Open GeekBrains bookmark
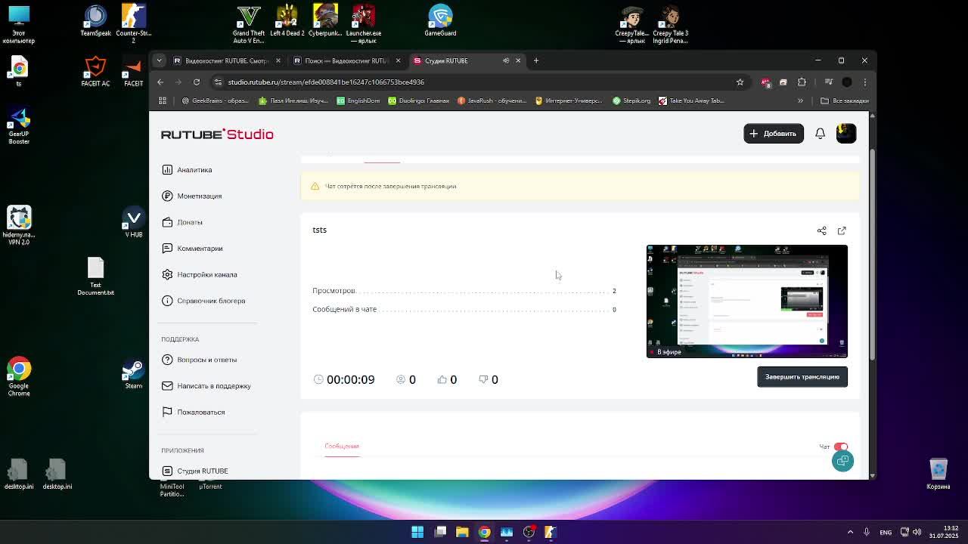 (215, 100)
